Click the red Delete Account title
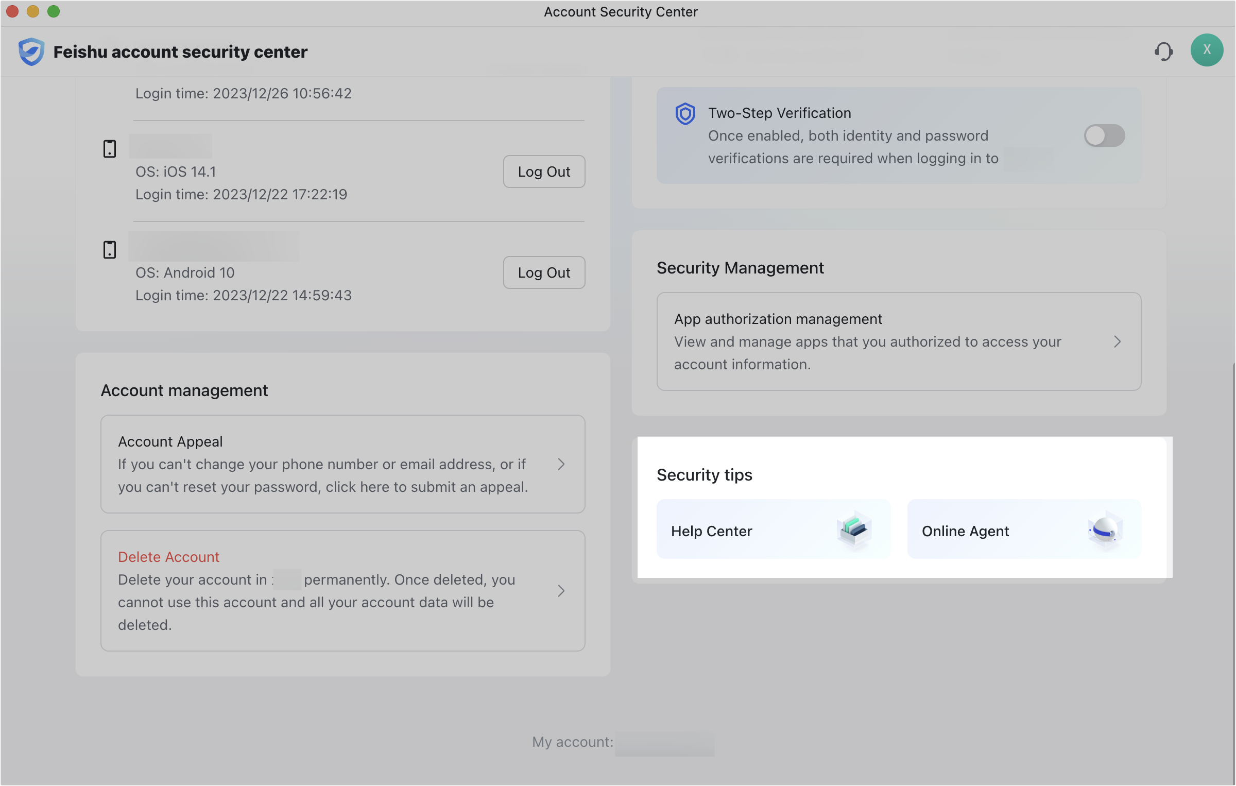Image resolution: width=1236 pixels, height=786 pixels. pos(168,557)
